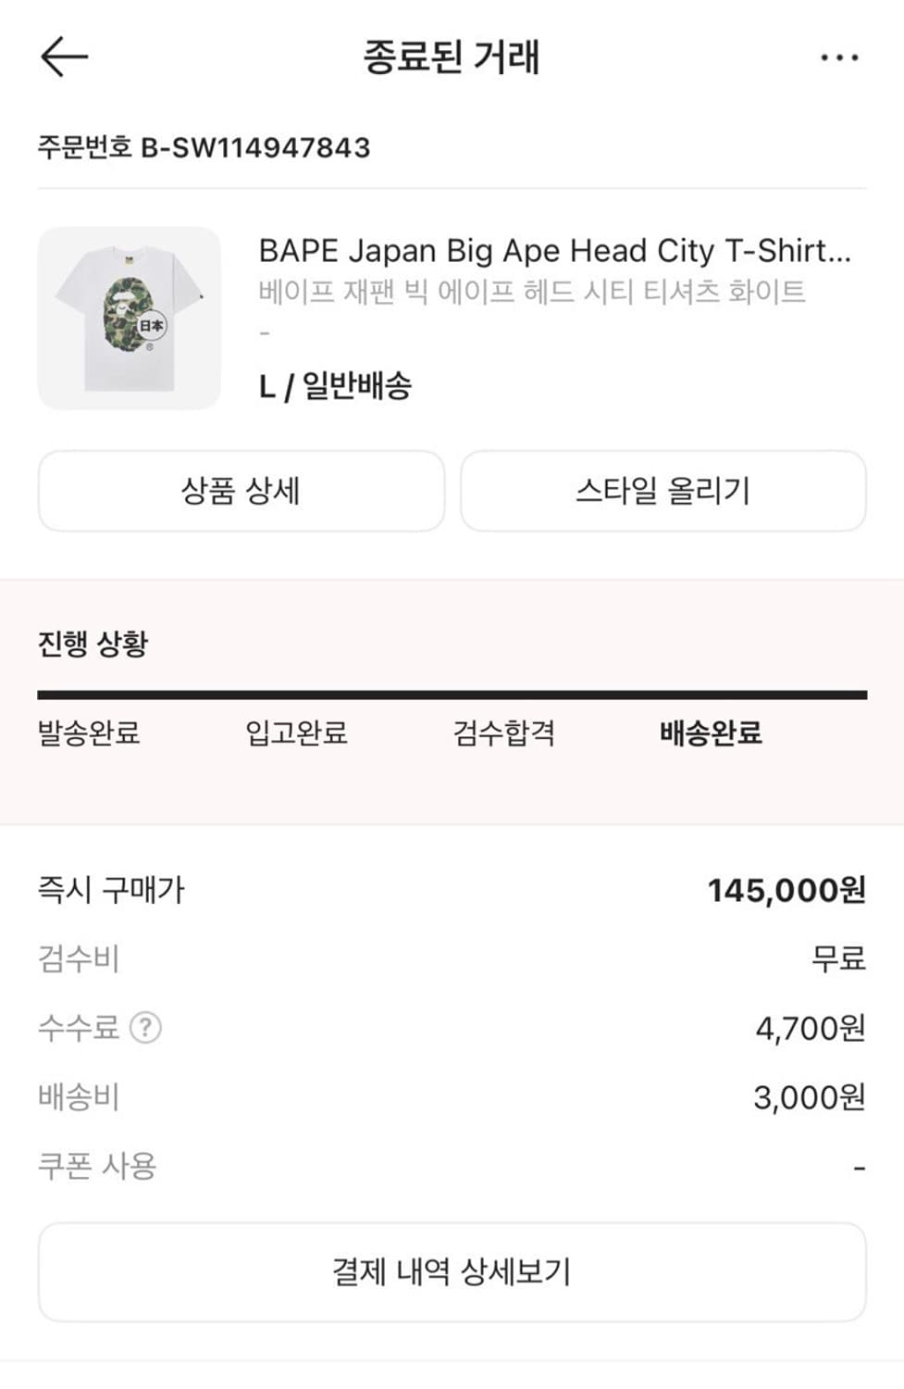Open the three-dot more options menu
The height and width of the screenshot is (1389, 904).
click(839, 57)
